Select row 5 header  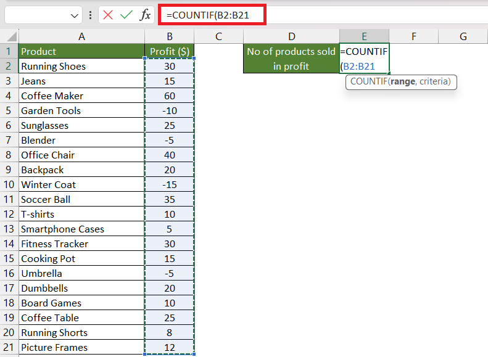[x=9, y=110]
